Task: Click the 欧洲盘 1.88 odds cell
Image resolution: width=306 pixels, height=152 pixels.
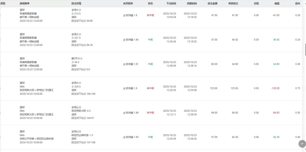Action: click(x=131, y=113)
